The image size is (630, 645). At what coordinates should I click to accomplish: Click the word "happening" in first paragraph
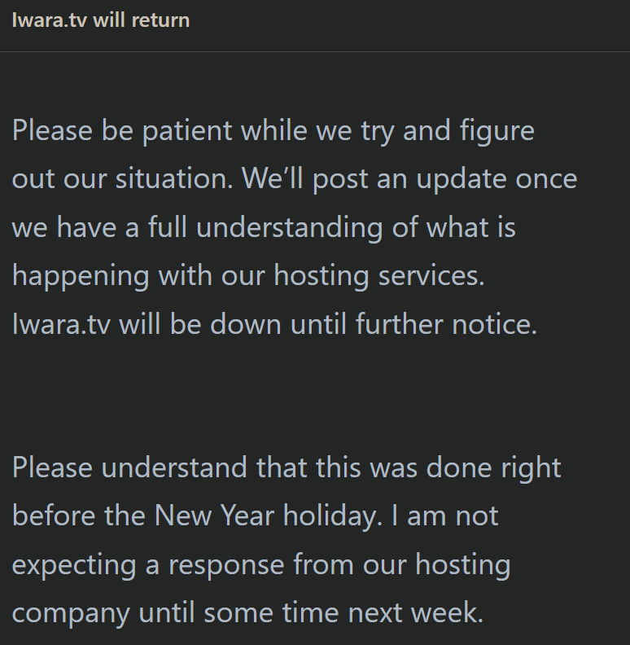[x=80, y=275]
